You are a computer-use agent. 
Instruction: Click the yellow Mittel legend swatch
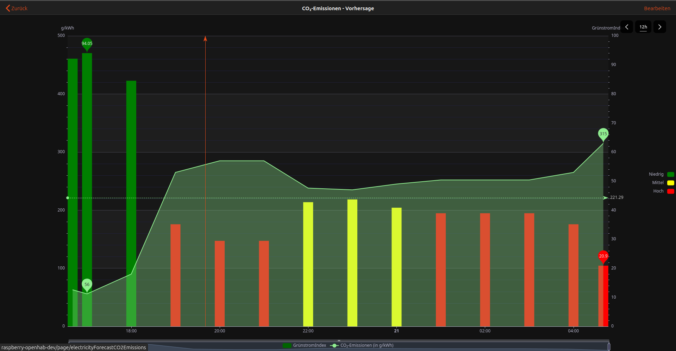[670, 183]
